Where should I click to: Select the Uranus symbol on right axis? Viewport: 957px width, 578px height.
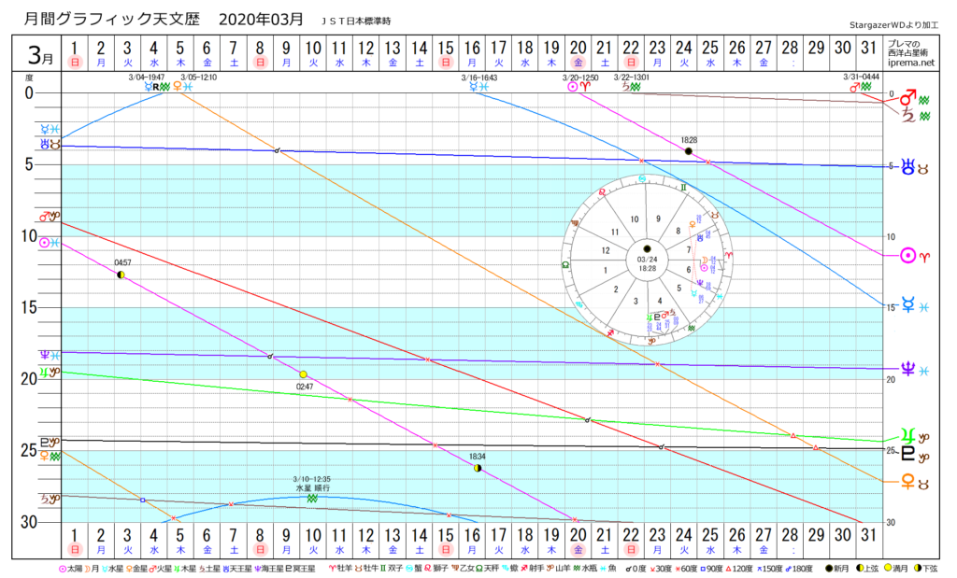[x=907, y=168]
